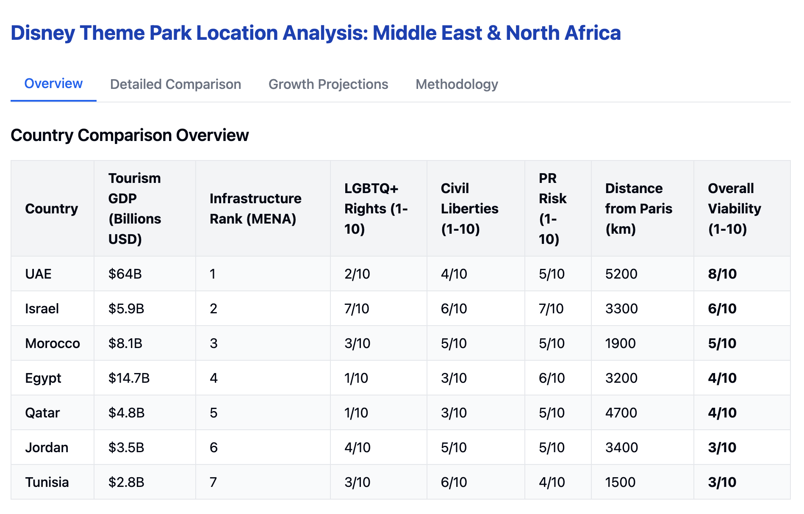Viewport: 804px width, 514px height.
Task: Select the Growth Projections tab
Action: pyautogui.click(x=328, y=84)
